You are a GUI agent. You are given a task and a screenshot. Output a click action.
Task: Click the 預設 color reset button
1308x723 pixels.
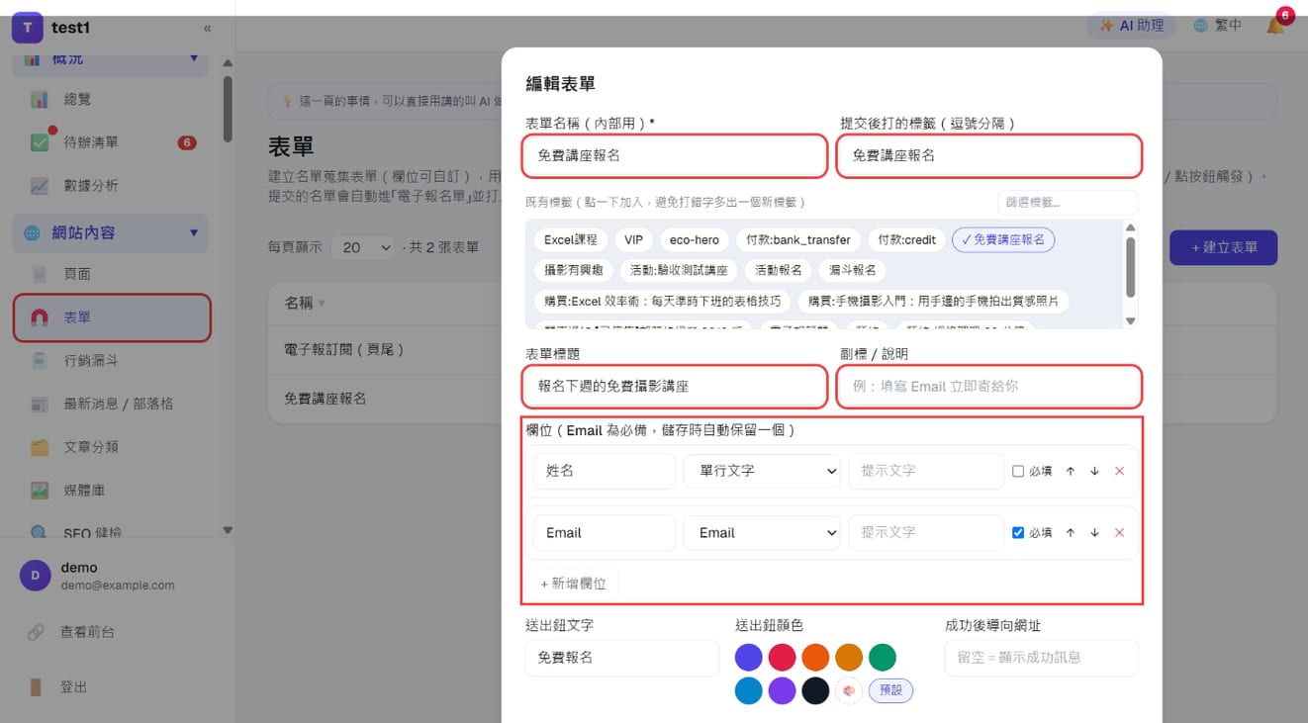coord(890,690)
